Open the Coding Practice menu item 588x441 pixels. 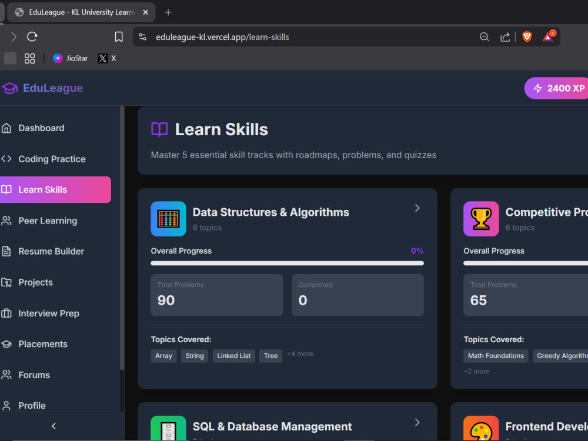pyautogui.click(x=55, y=159)
